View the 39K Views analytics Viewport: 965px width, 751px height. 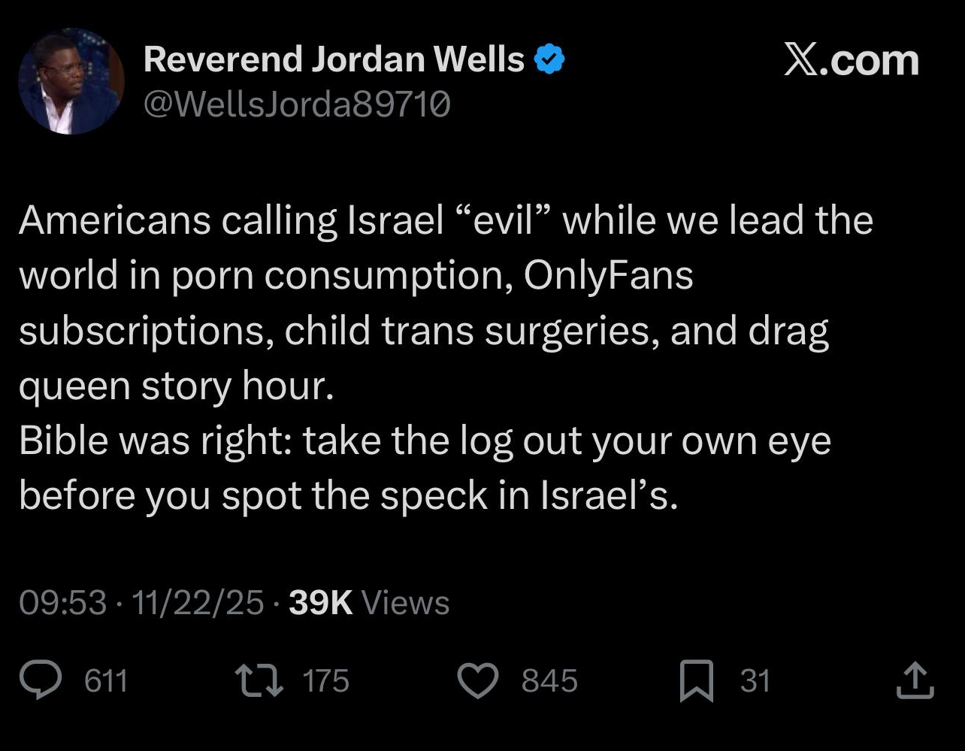369,603
